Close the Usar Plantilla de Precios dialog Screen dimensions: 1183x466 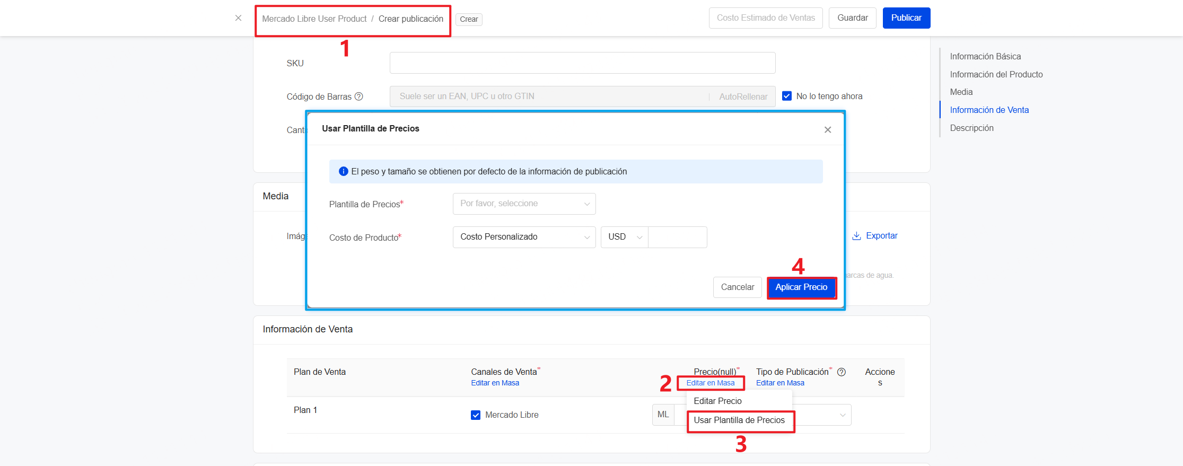[828, 130]
